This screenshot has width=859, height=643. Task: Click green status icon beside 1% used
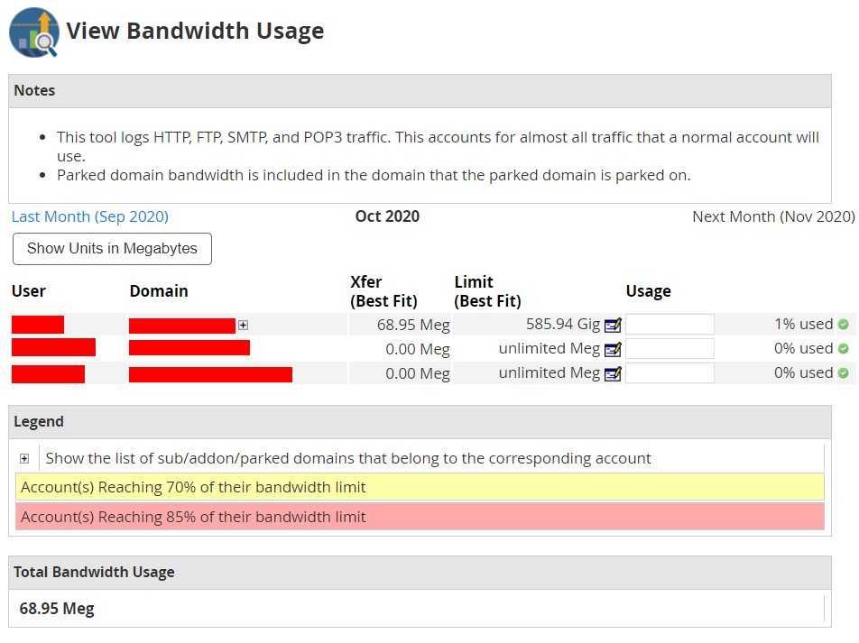pyautogui.click(x=843, y=325)
